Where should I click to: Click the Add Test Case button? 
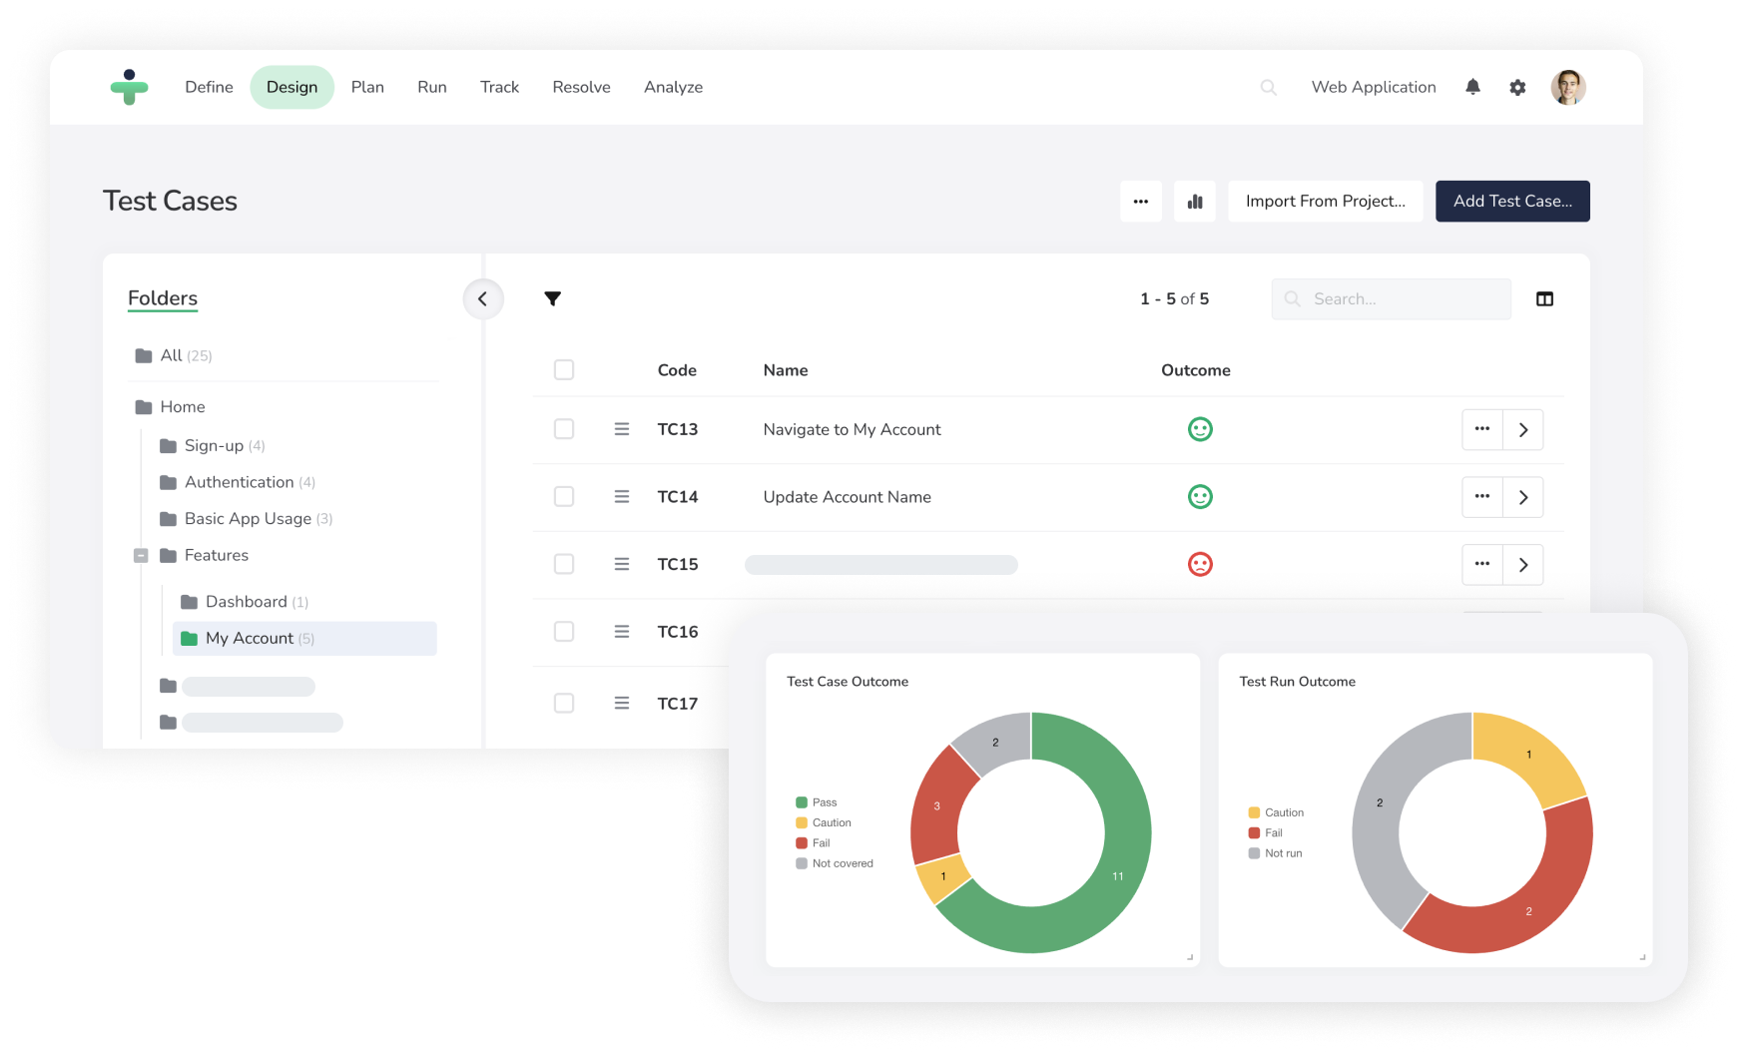click(1511, 201)
